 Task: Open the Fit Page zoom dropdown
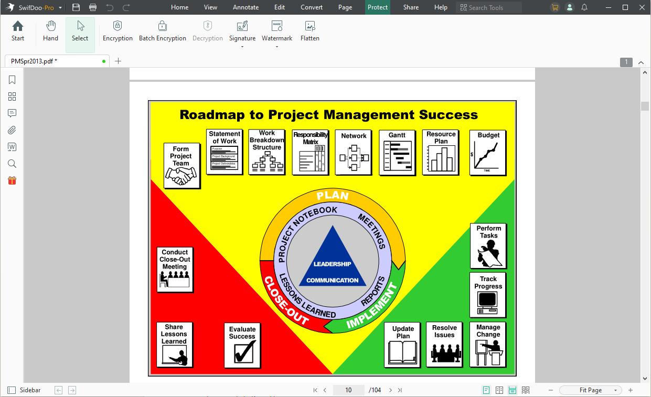[x=591, y=390]
